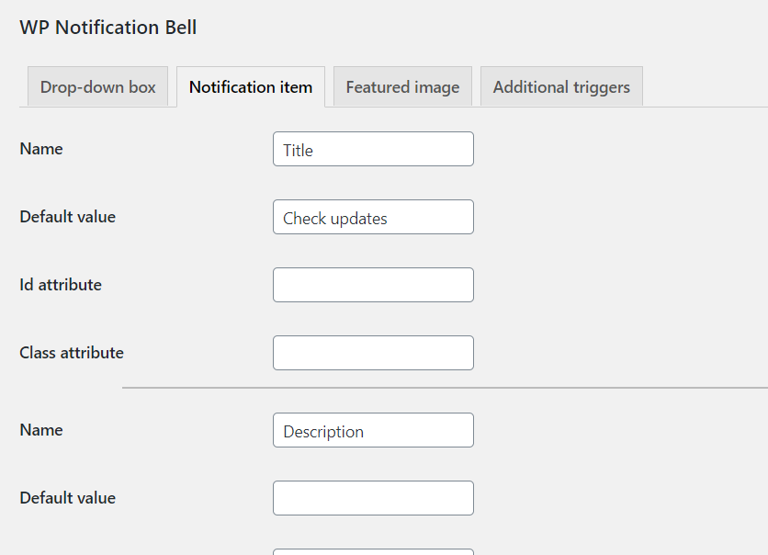Select the Notification item tab
This screenshot has width=768, height=555.
pos(251,86)
